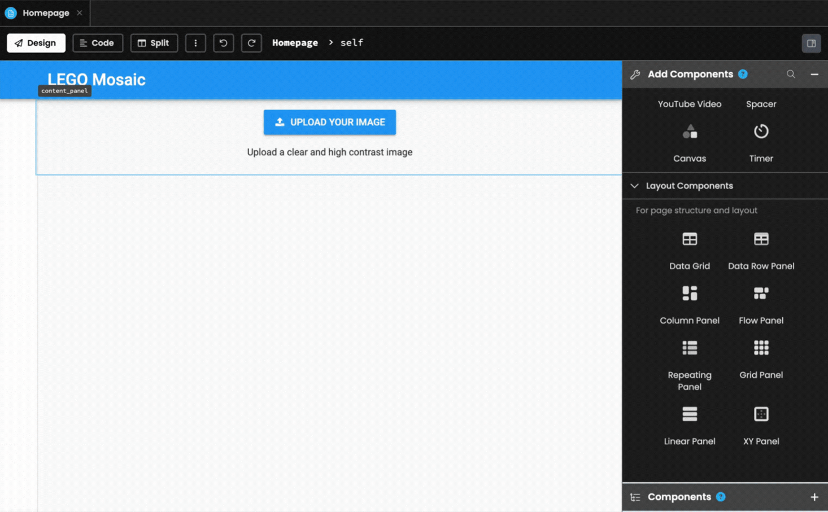Expand the Components panel with plus
The width and height of the screenshot is (828, 512).
[x=814, y=497]
